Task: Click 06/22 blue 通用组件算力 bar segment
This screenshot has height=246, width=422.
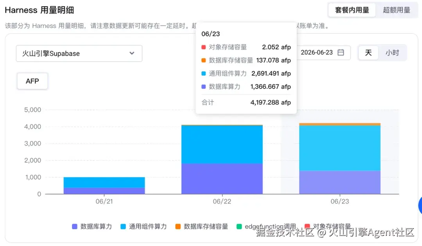Action: tap(222, 144)
